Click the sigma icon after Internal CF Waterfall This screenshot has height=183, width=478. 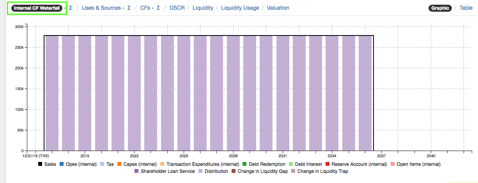[x=71, y=8]
